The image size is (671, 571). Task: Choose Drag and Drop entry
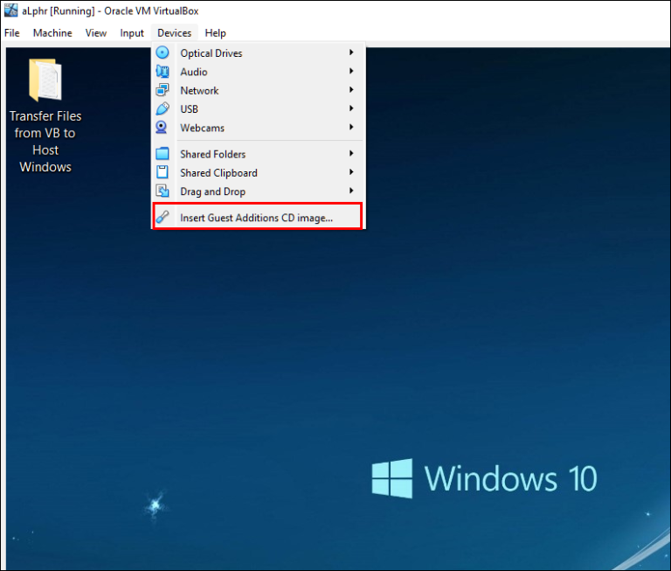tap(259, 191)
